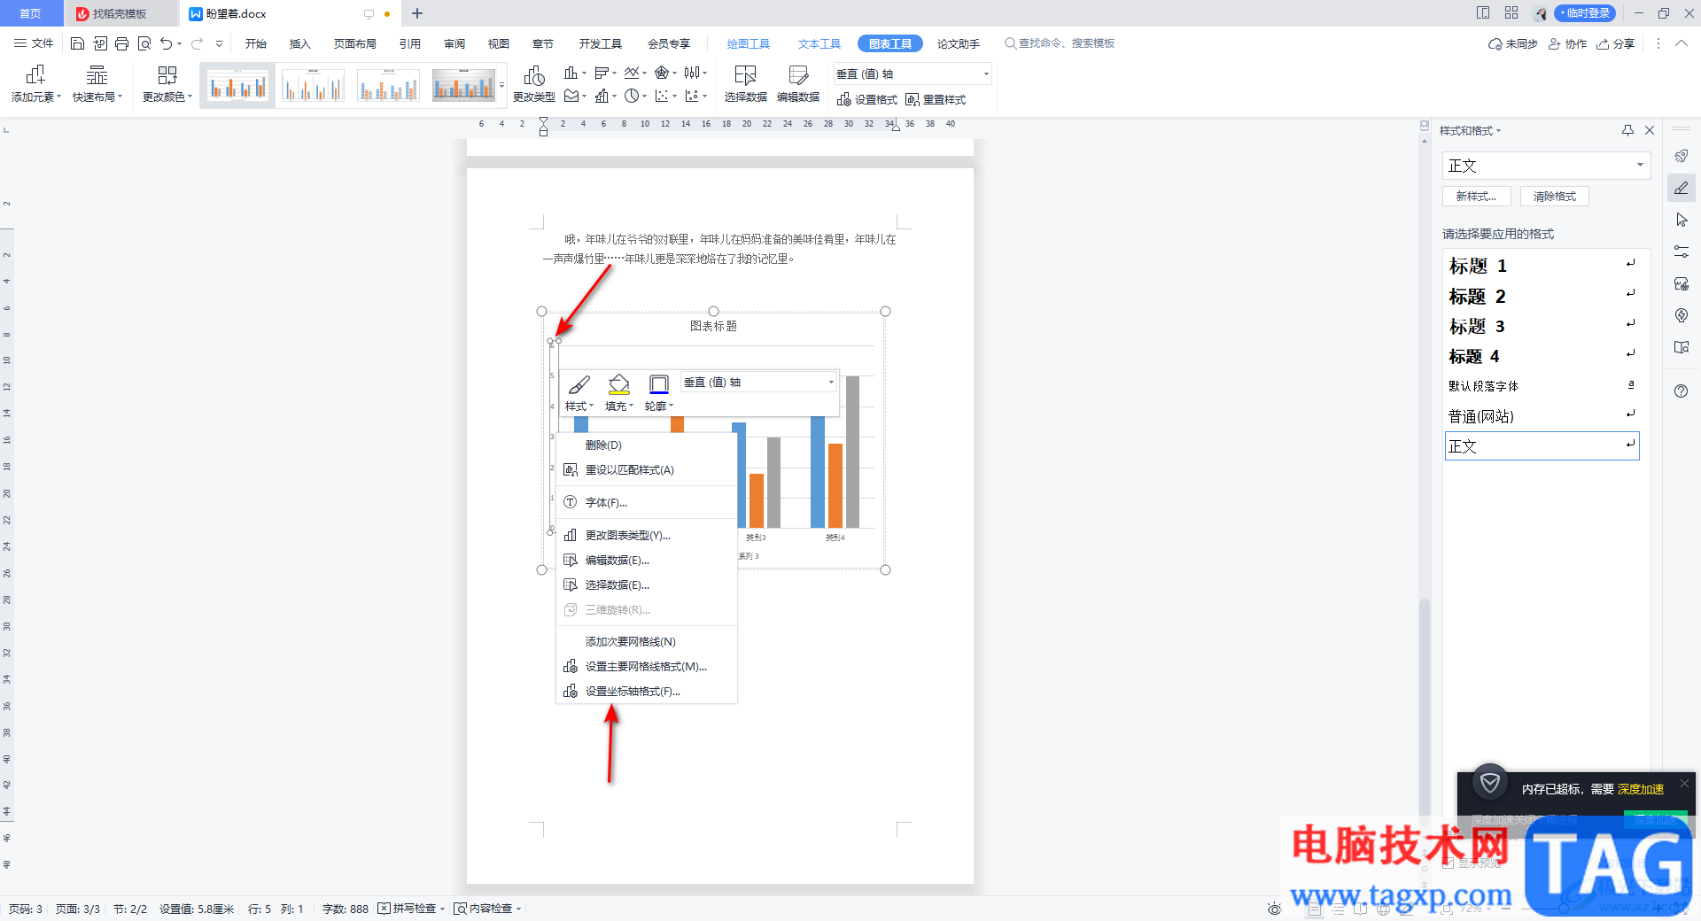Click the yellow 深度加速 link in the popup
The width and height of the screenshot is (1701, 921).
(x=1640, y=789)
